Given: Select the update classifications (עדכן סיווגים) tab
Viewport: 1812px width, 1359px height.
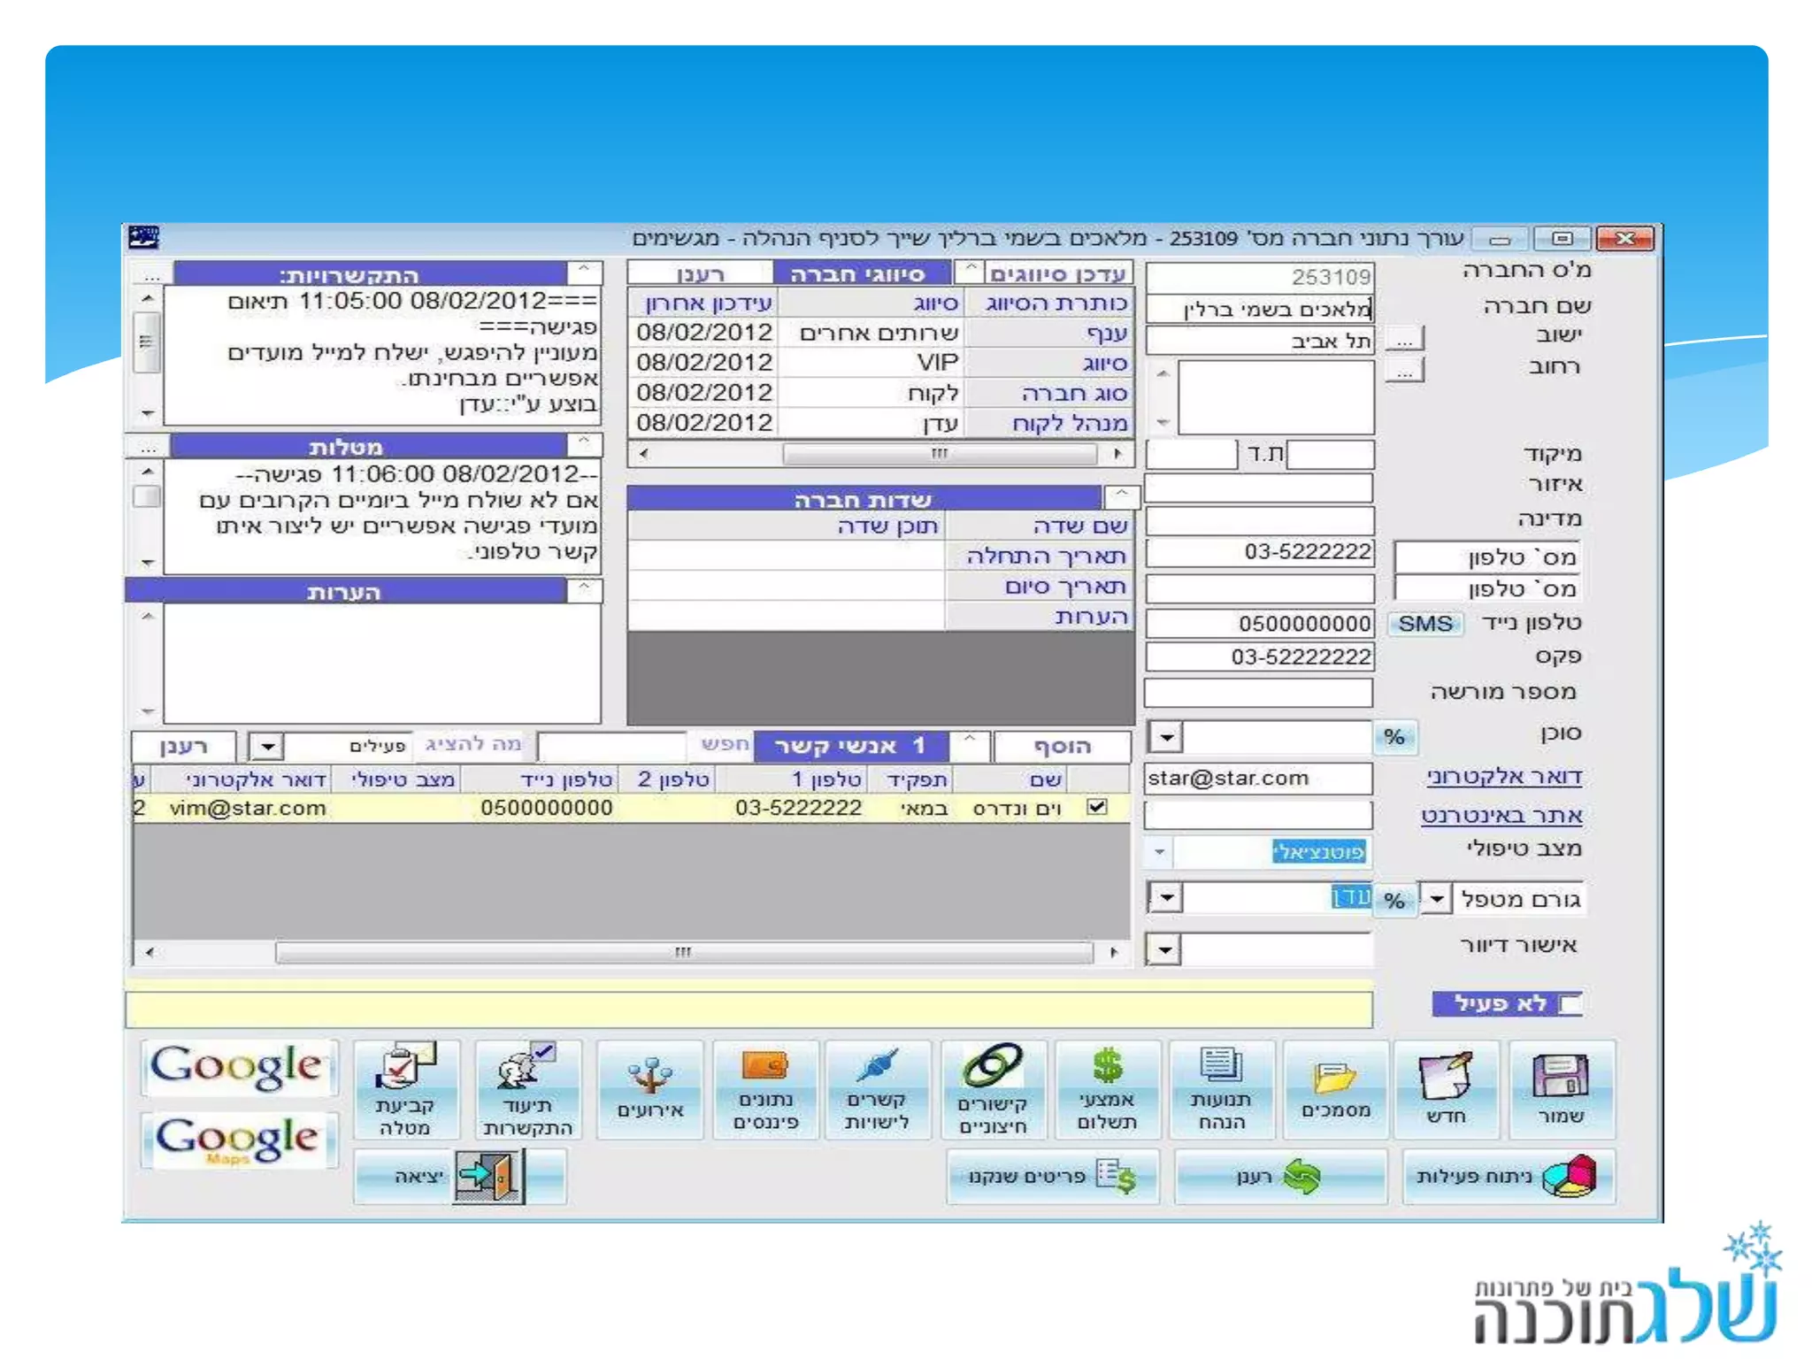Looking at the screenshot, I should pos(1057,273).
